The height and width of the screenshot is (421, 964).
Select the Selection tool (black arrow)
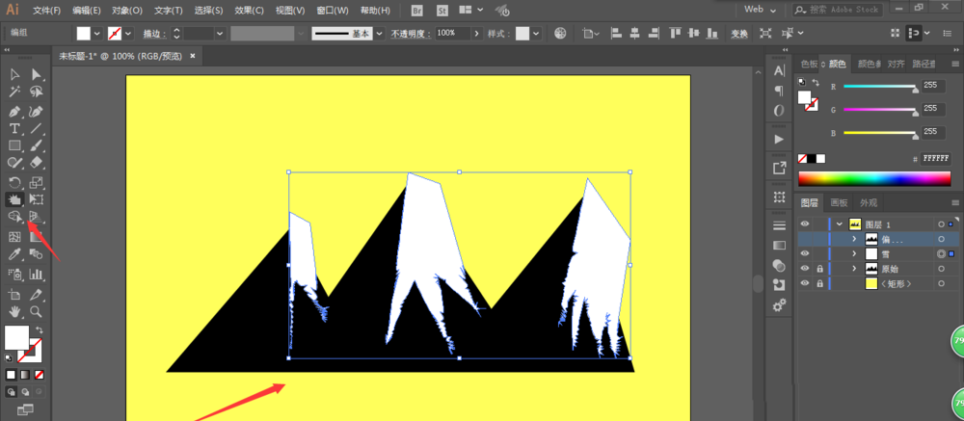pos(14,75)
